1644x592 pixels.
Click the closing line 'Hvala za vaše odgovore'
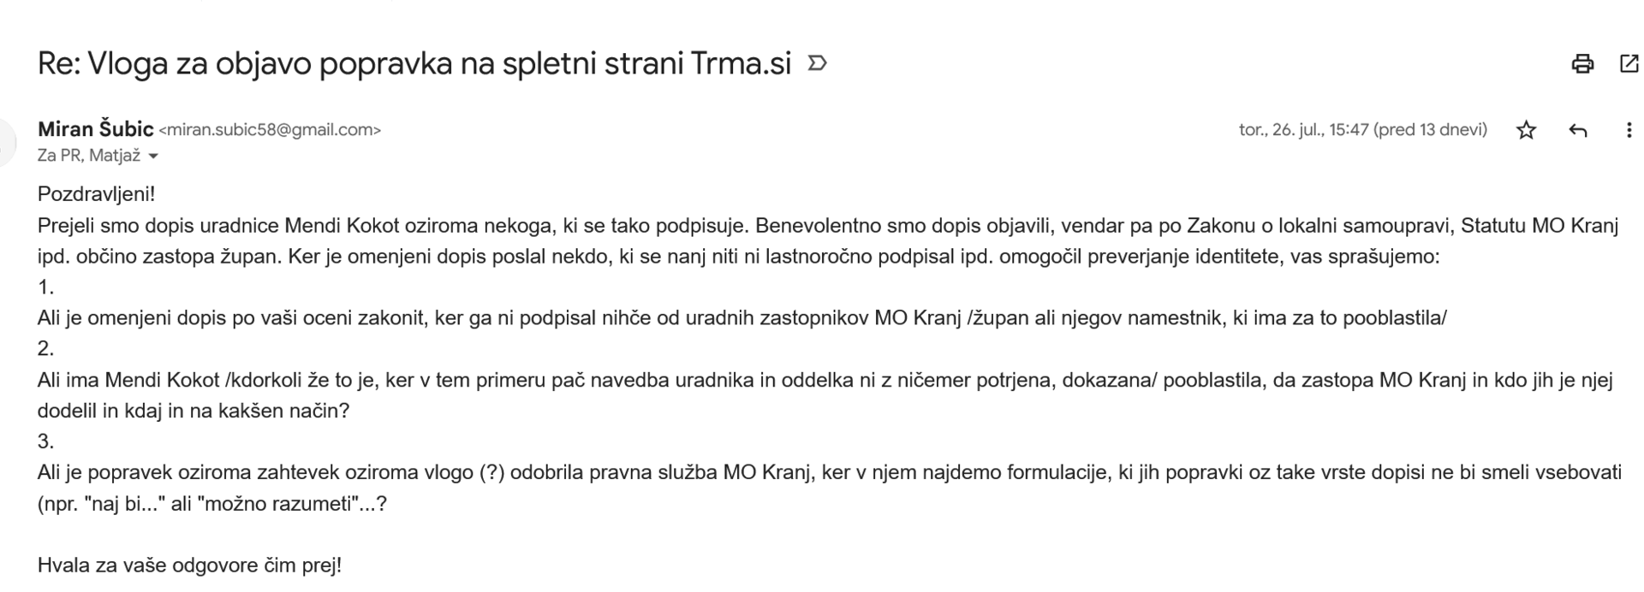point(189,565)
